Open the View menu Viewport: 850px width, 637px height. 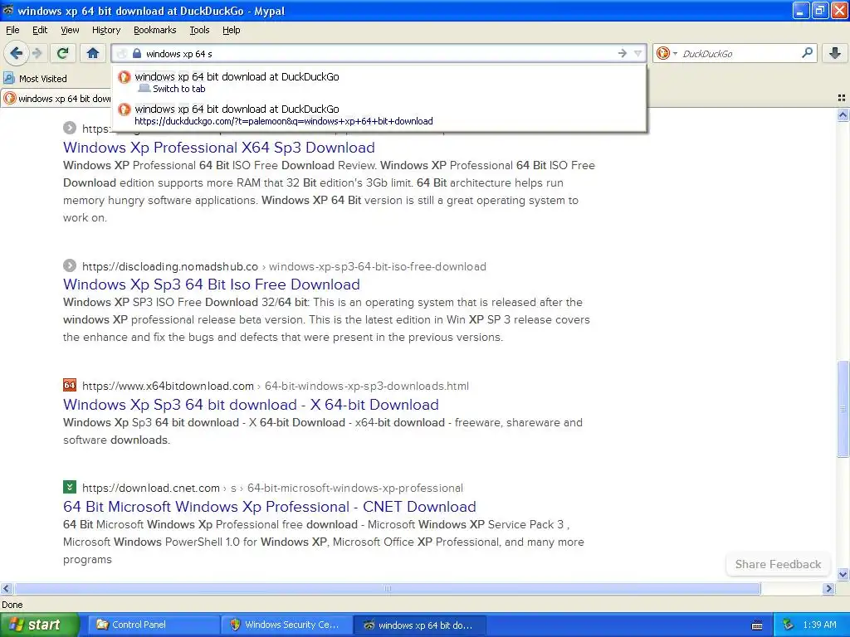70,30
